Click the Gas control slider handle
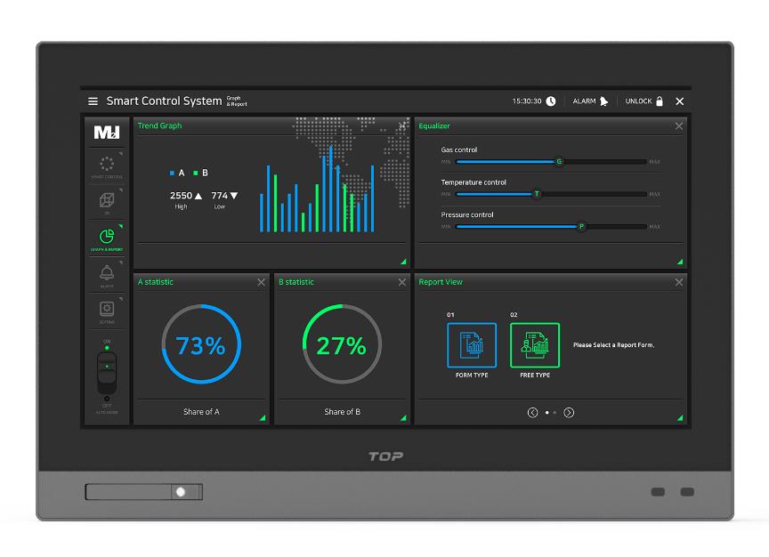Image resolution: width=769 pixels, height=557 pixels. (559, 162)
